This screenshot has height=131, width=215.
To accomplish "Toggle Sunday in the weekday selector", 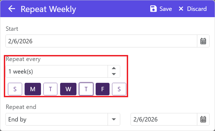I will click(15, 89).
